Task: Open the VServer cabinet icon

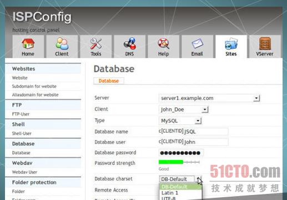Action: [x=265, y=43]
